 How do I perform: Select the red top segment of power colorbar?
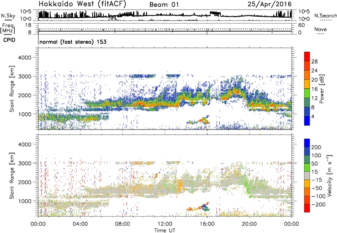coord(307,57)
